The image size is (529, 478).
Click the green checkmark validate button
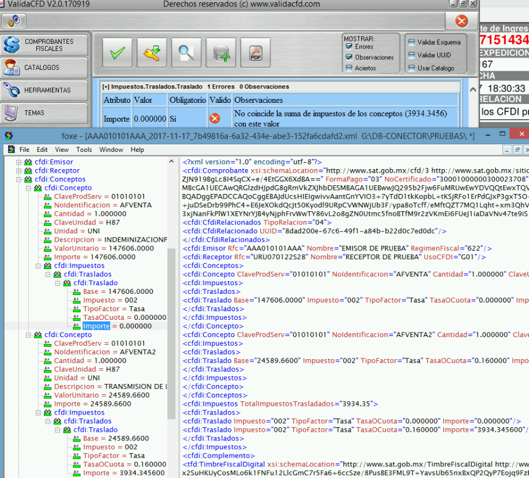[x=117, y=53]
